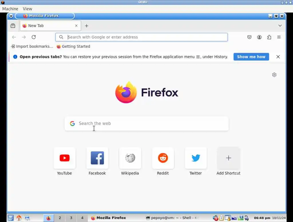This screenshot has width=293, height=222.
Task: Open the QEMU View menu
Action: (27, 9)
